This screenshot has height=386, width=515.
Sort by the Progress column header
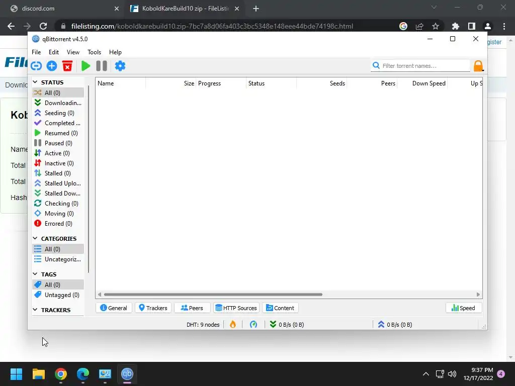tap(221, 83)
